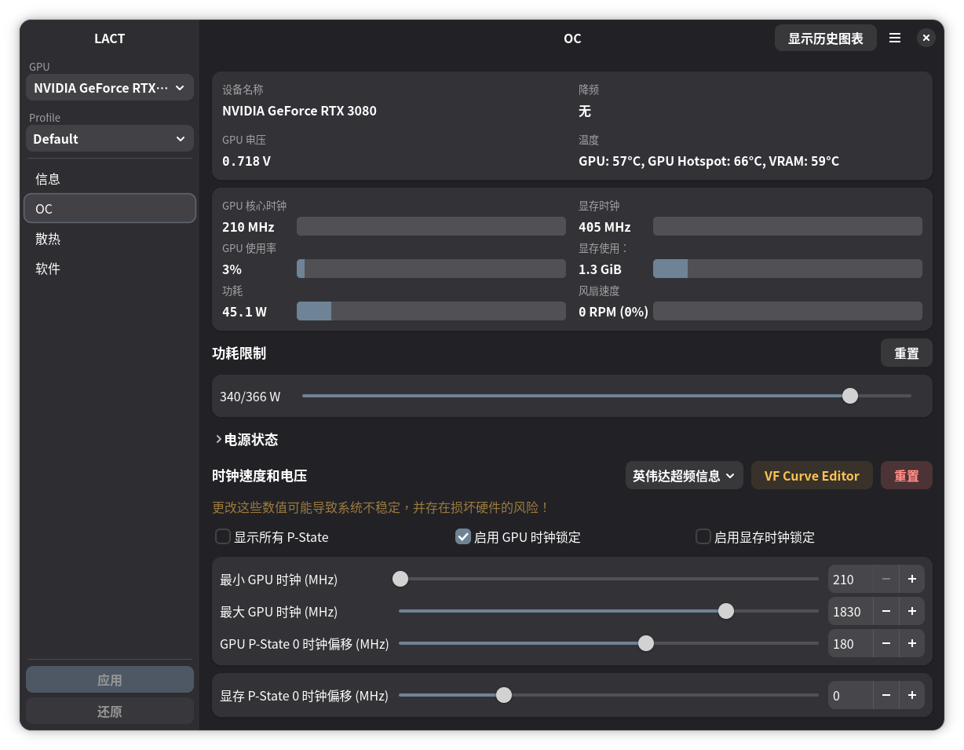Click plus icon for 显存 P-State 0 偏移
This screenshot has width=964, height=750.
coord(911,695)
